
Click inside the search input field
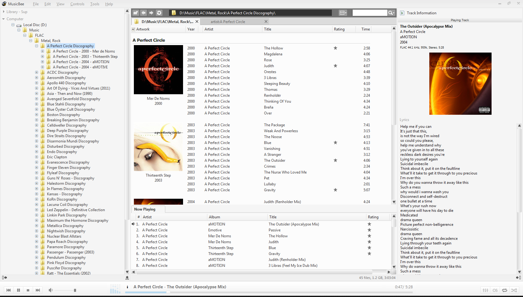pos(370,13)
